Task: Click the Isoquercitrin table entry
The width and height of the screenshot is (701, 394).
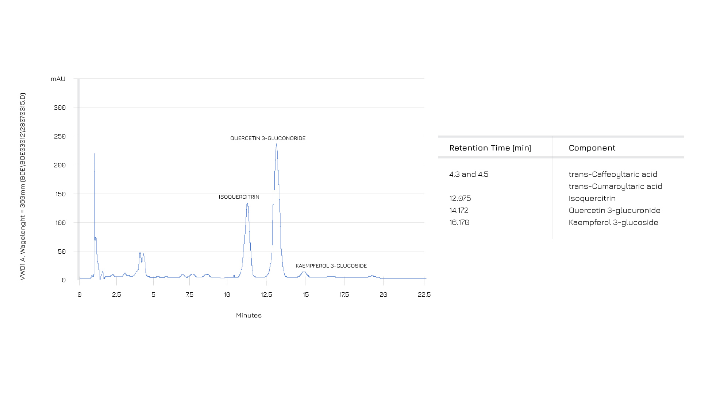Action: click(x=592, y=198)
